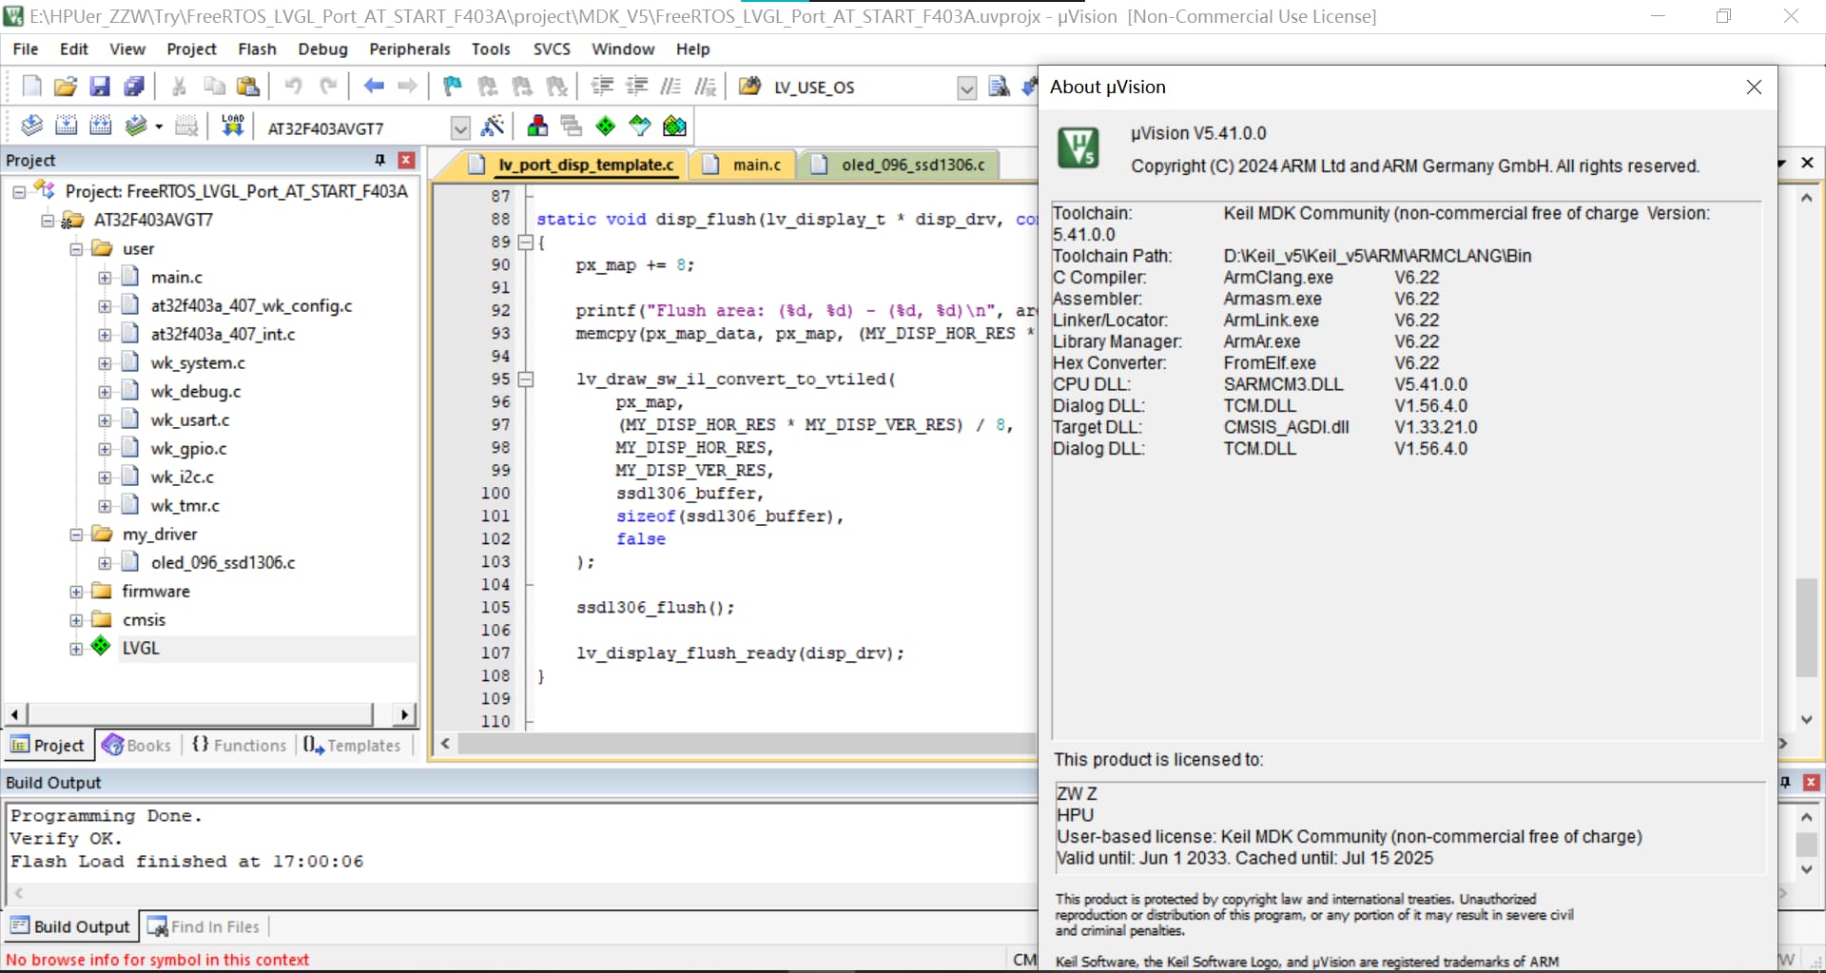This screenshot has width=1826, height=973.
Task: Switch to Functions panel tab
Action: pos(239,745)
